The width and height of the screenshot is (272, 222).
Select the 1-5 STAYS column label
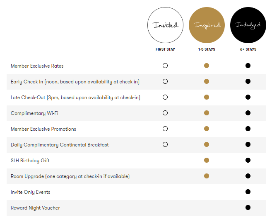[x=207, y=49]
